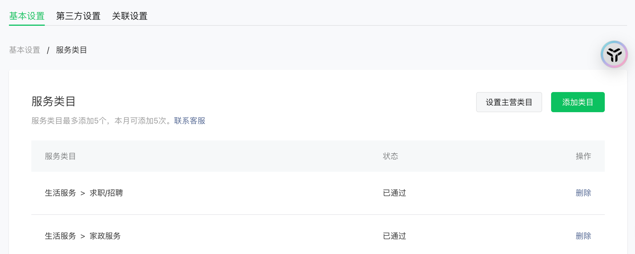This screenshot has width=635, height=254.
Task: Open the floating assistant icon
Action: coord(614,54)
